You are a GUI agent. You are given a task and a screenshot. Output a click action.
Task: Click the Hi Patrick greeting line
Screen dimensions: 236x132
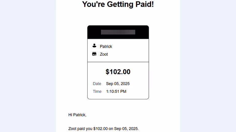click(x=77, y=115)
